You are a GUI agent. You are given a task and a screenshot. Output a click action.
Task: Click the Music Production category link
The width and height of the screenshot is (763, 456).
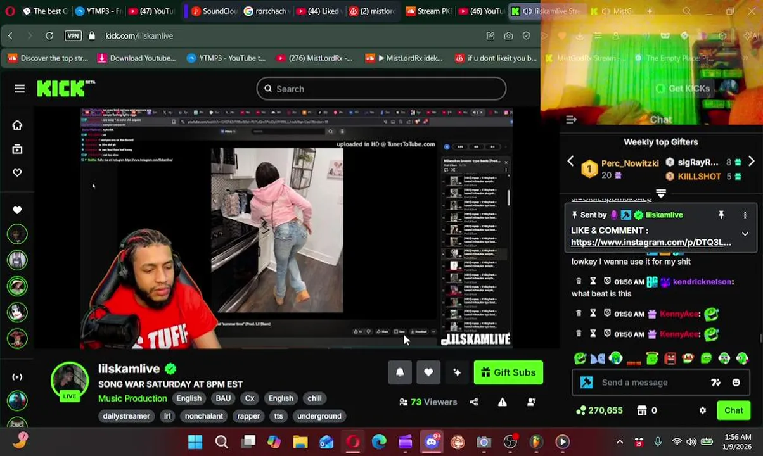[x=132, y=398]
